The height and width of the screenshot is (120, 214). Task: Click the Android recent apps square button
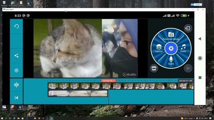tap(200, 78)
